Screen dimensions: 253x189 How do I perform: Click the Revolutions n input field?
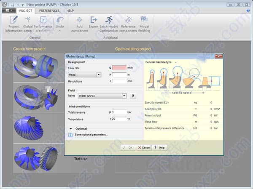point(119,81)
